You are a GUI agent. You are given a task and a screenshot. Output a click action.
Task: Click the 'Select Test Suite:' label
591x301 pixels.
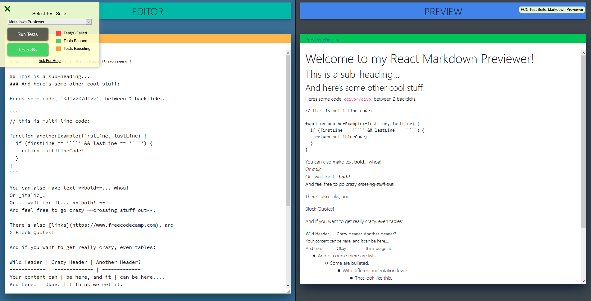click(50, 14)
